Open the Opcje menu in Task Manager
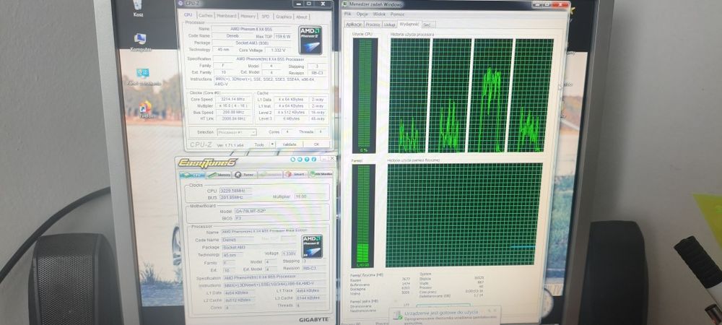 coord(362,14)
